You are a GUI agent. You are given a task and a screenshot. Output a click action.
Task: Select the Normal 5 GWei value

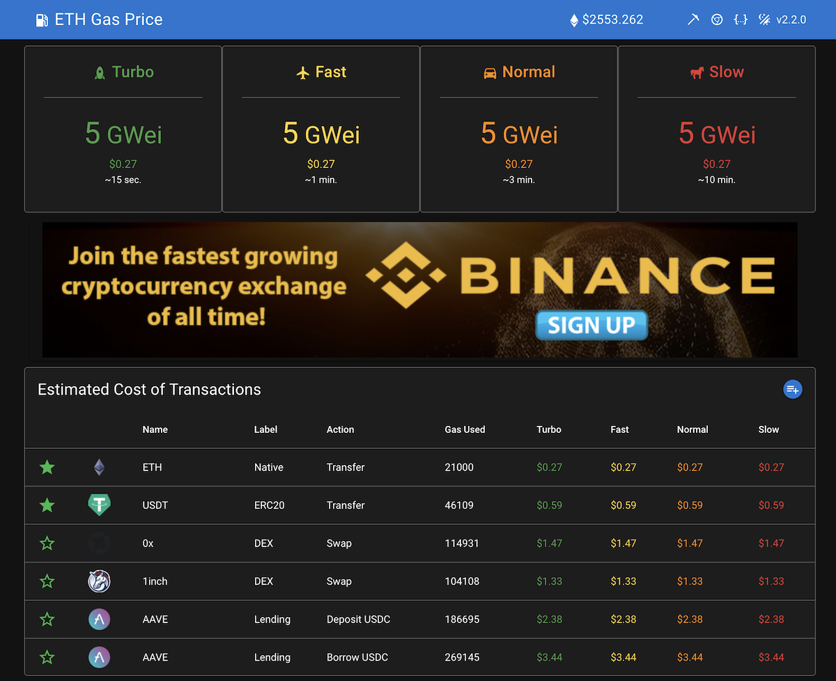[x=519, y=133]
